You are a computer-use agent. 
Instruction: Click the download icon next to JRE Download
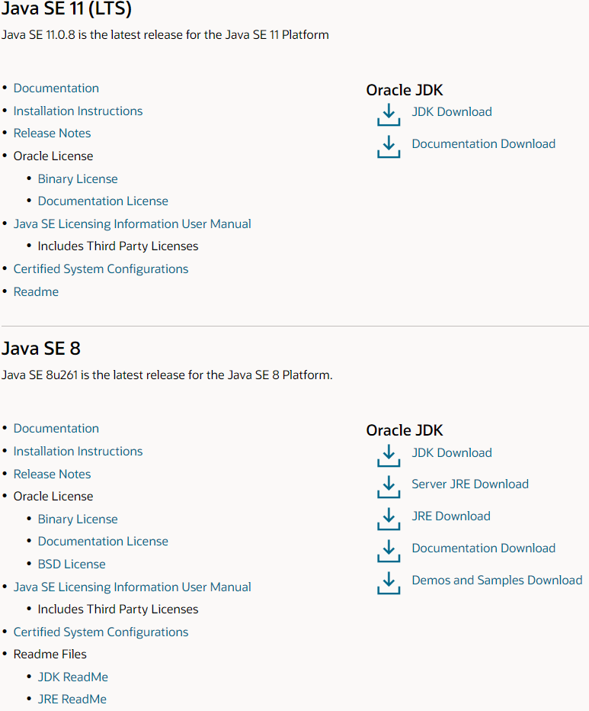point(389,520)
